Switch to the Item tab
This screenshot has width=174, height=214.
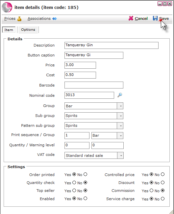[x=9, y=30]
